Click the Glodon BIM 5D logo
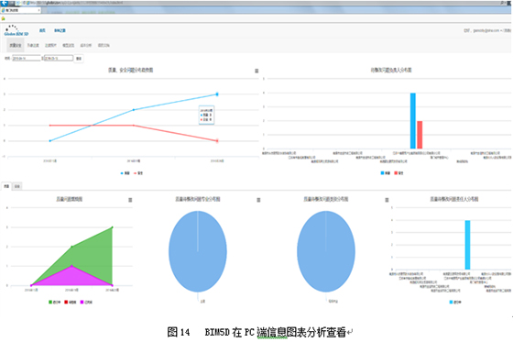Image resolution: width=513 pixels, height=342 pixels. coord(16,30)
